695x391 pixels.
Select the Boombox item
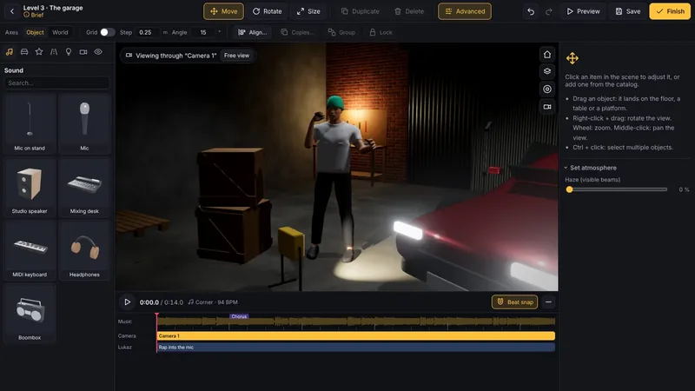pyautogui.click(x=30, y=314)
